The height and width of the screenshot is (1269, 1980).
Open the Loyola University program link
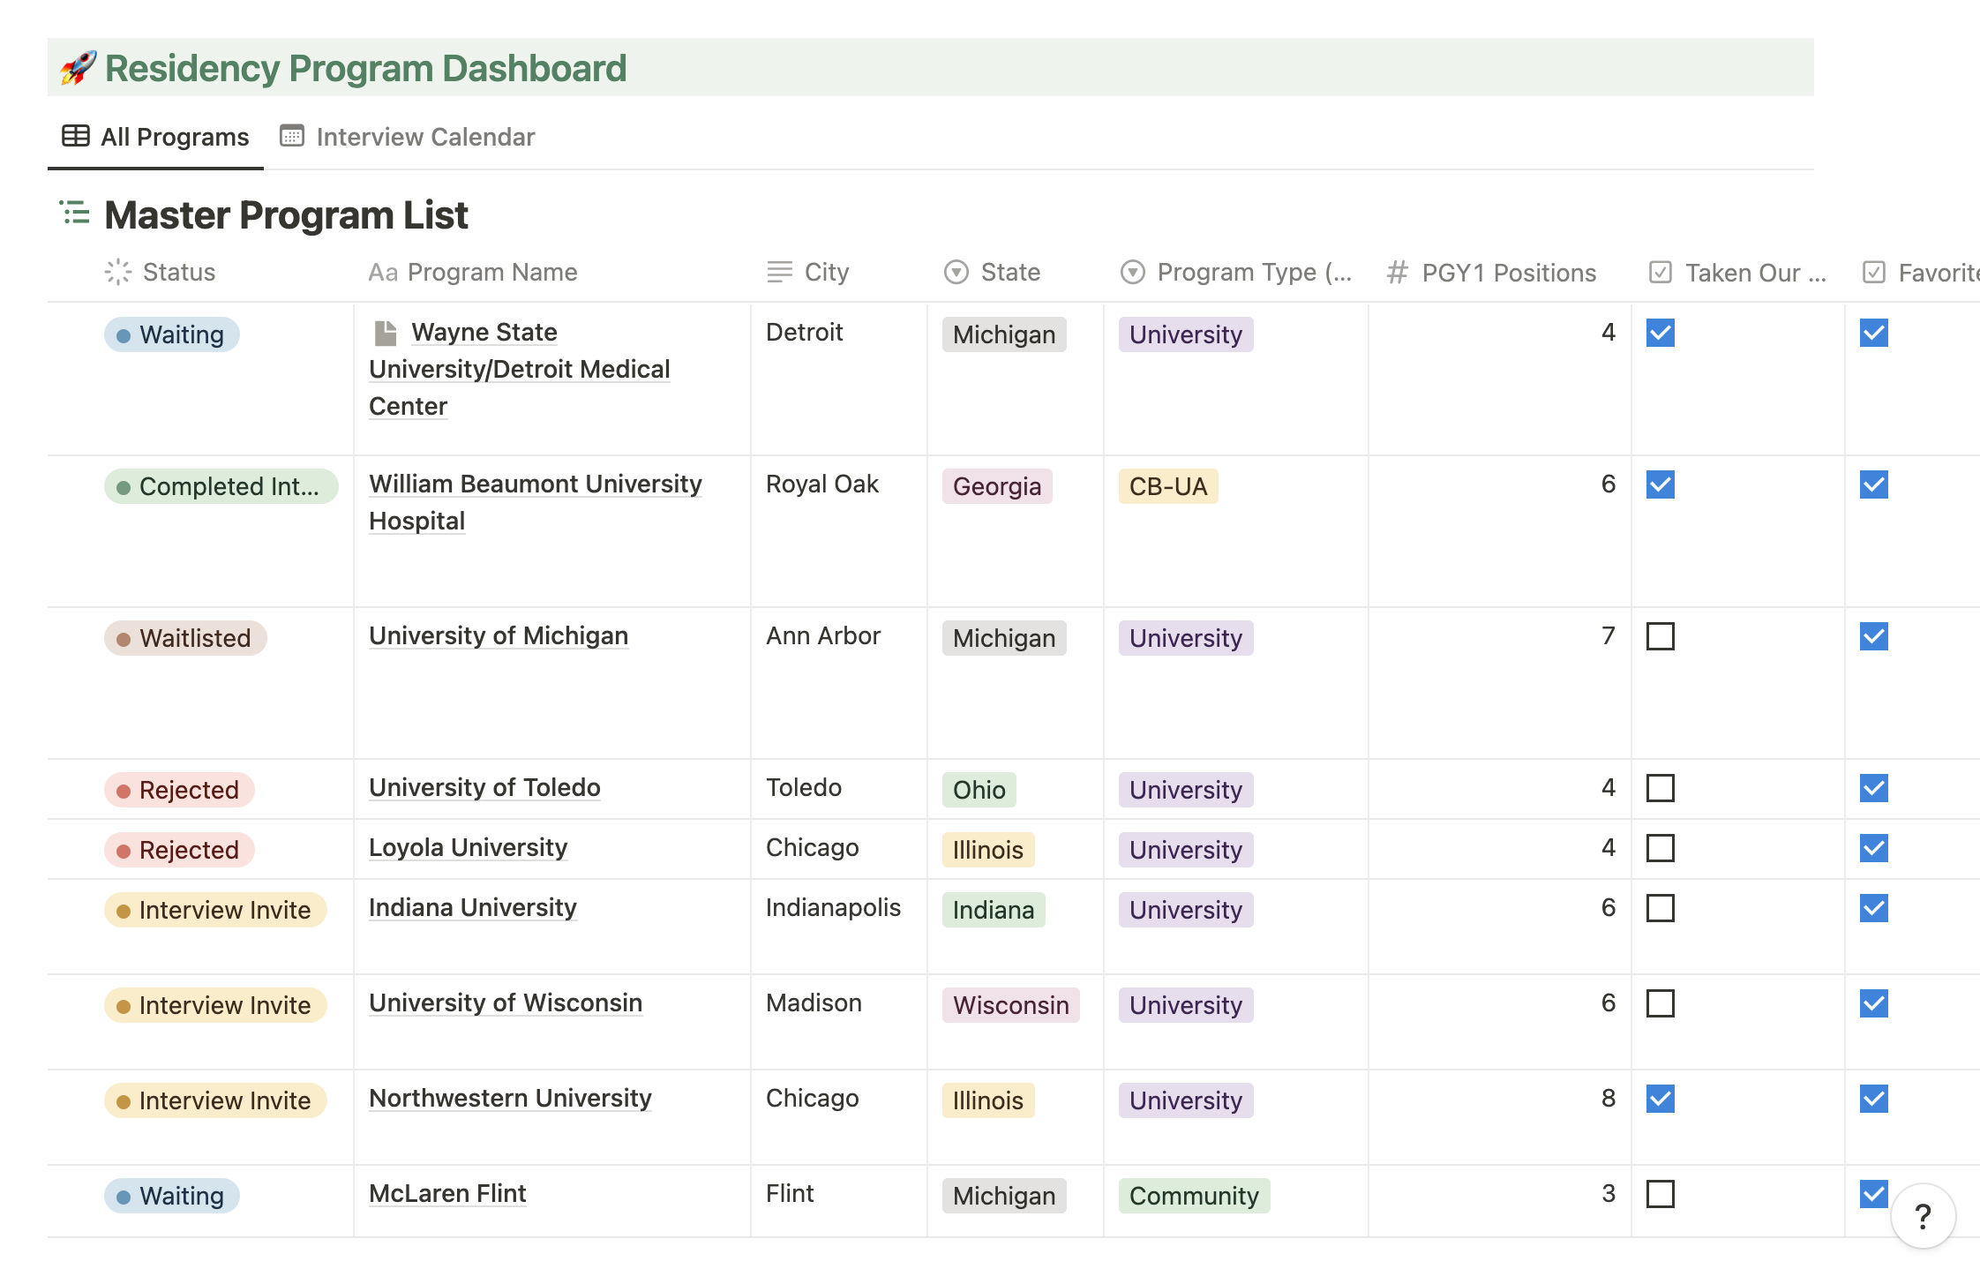coord(468,847)
